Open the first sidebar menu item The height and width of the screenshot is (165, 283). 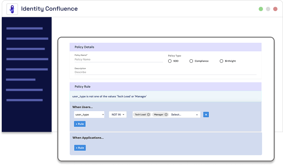25,28
